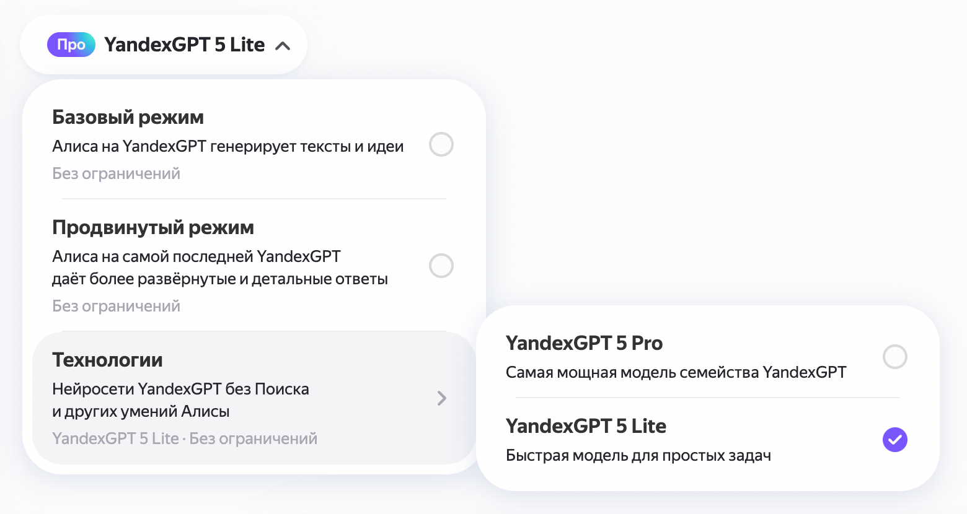Click the YandexGPT 5 Lite header title

pyautogui.click(x=184, y=45)
